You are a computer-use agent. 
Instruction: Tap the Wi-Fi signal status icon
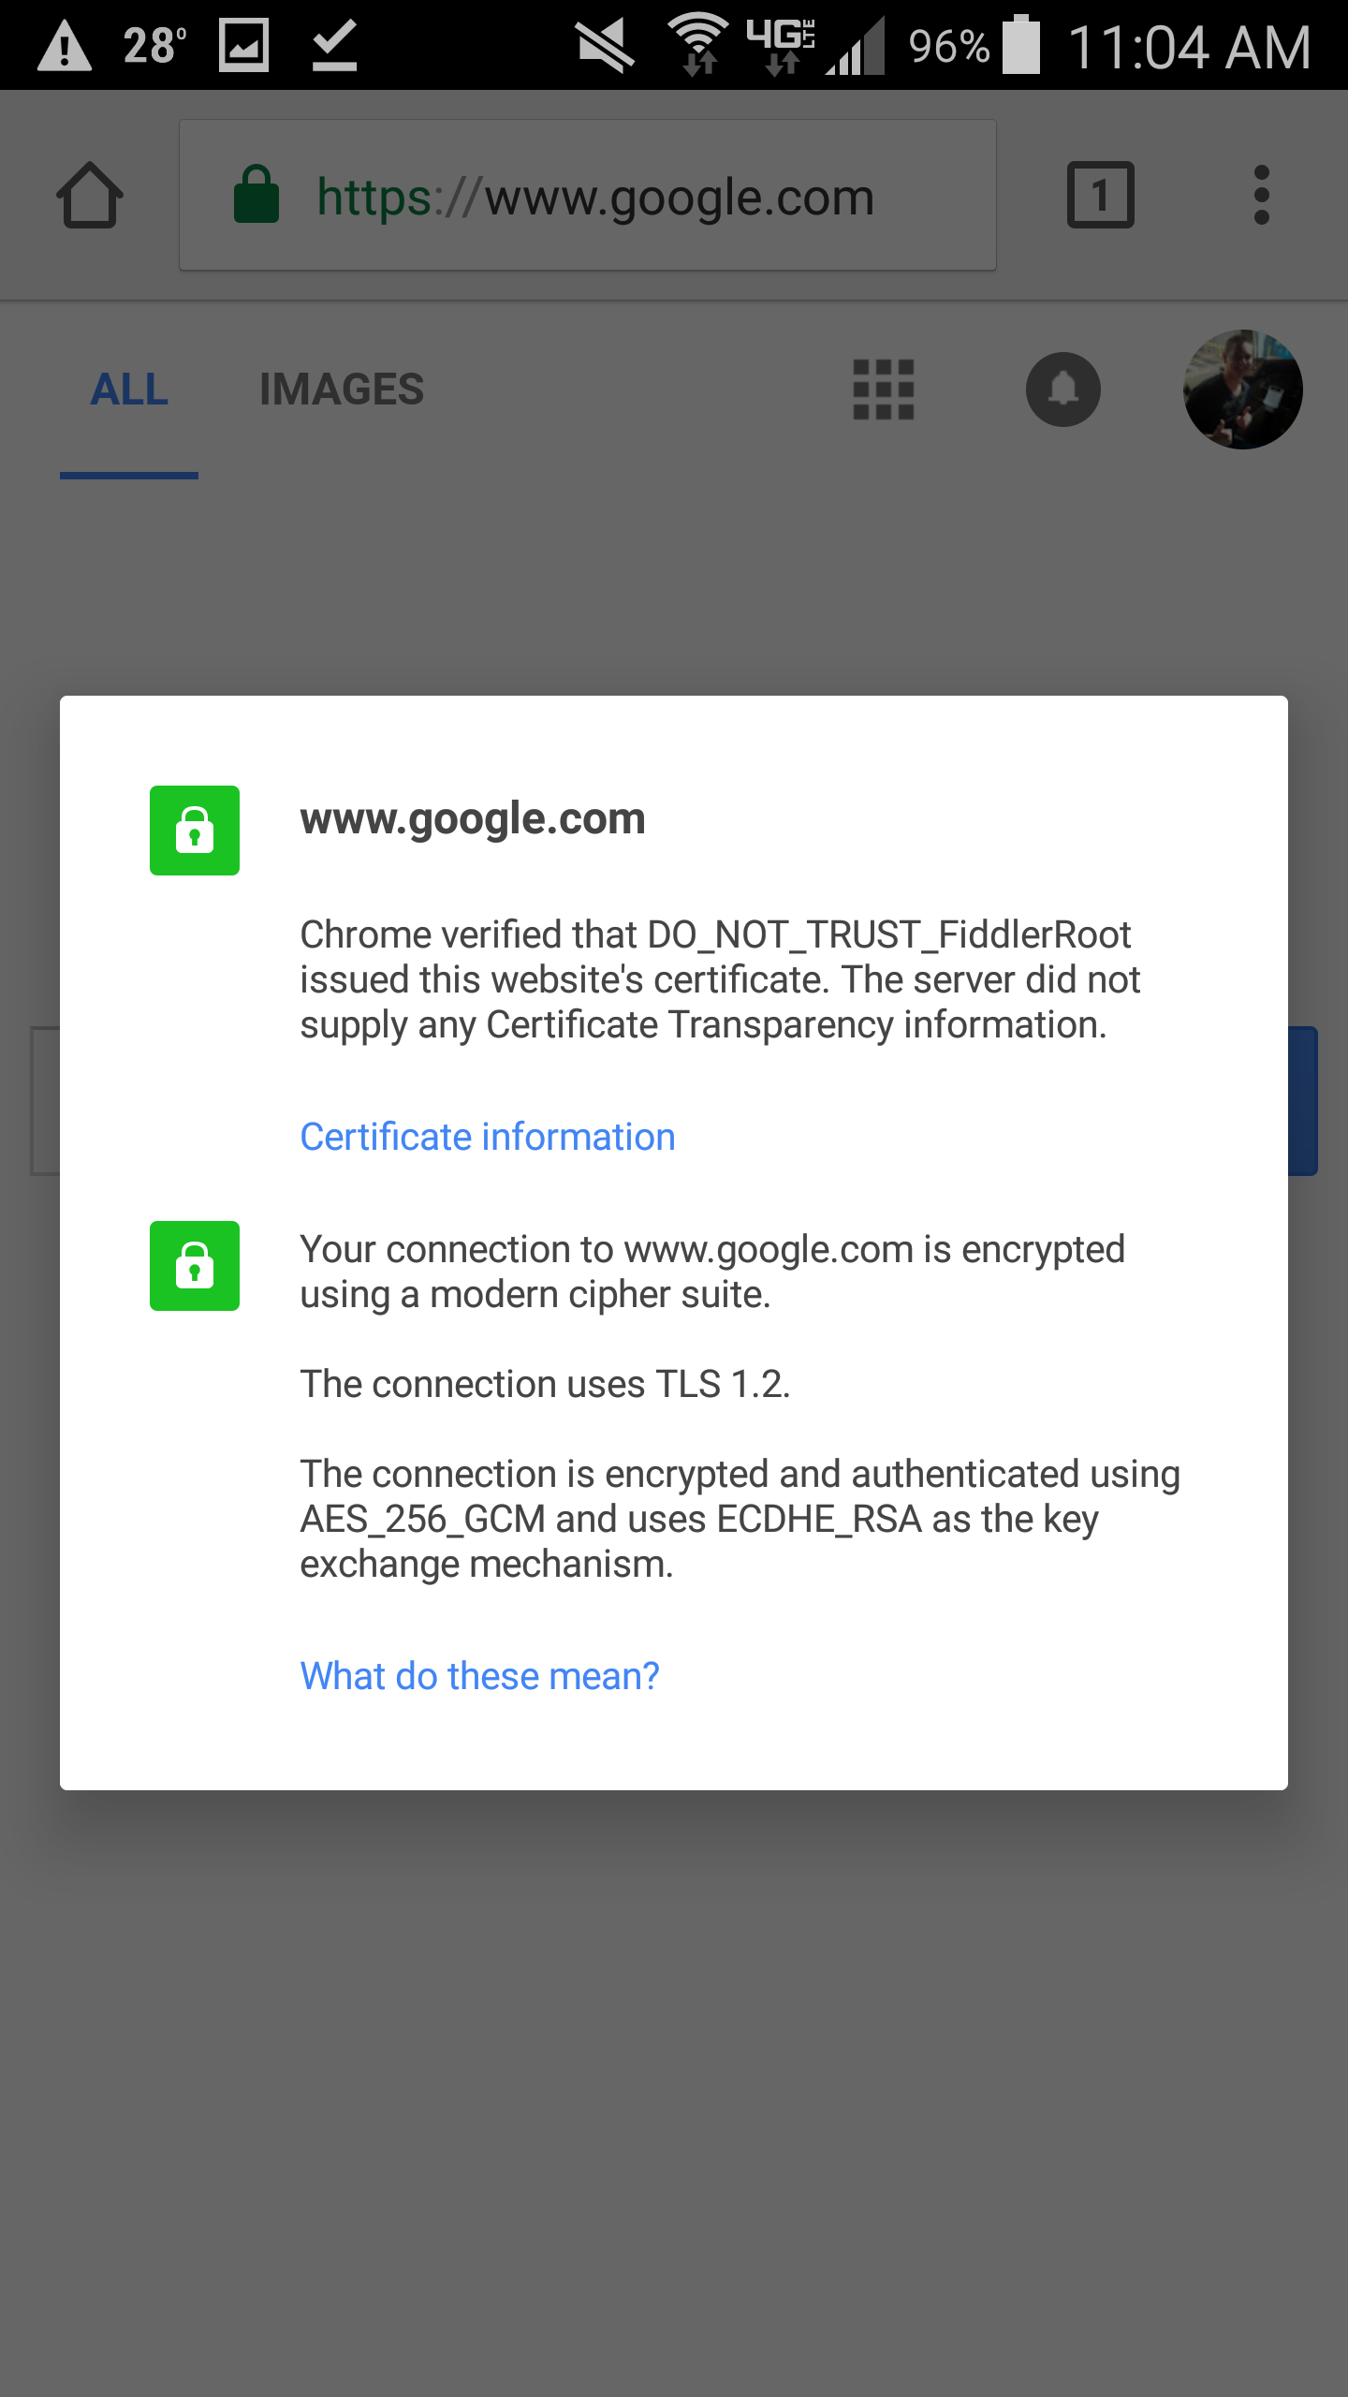pos(697,43)
